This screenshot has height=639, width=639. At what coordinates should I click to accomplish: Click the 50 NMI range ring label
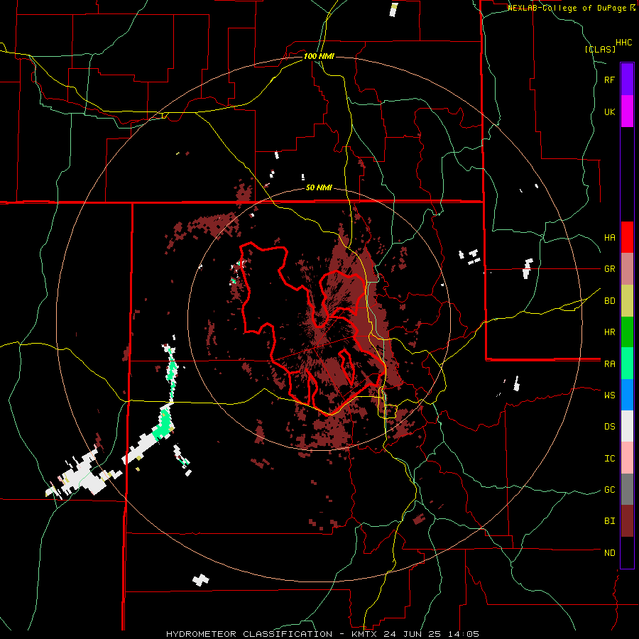click(319, 188)
